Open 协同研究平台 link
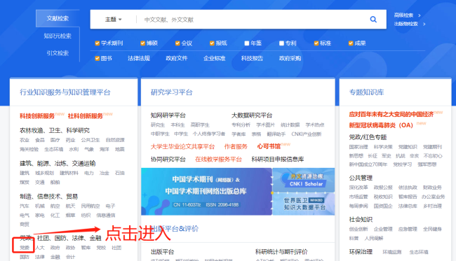The height and width of the screenshot is (261, 456). click(168, 160)
